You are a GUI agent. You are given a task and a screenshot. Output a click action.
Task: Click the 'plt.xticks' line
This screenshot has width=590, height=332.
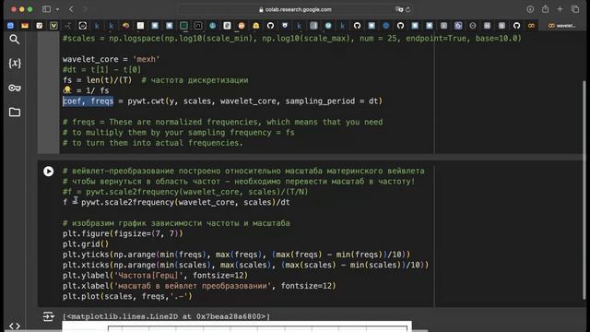click(246, 265)
